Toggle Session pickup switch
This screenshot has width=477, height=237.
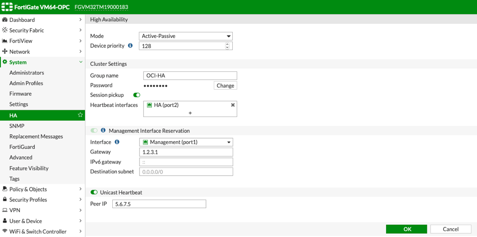point(137,95)
